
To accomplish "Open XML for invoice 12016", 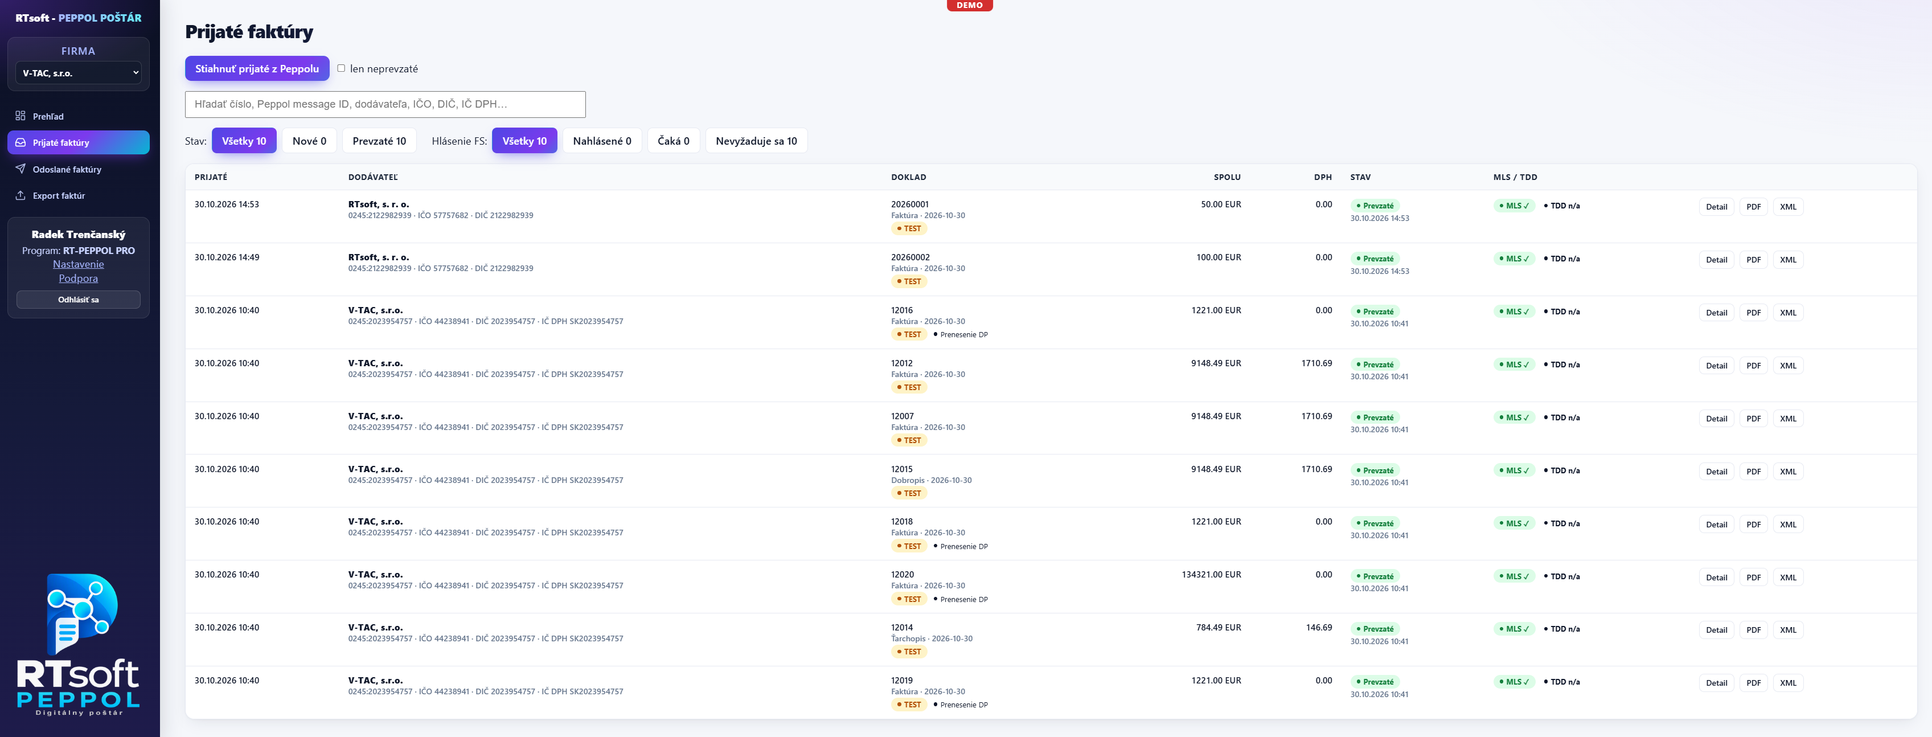I will (1788, 312).
